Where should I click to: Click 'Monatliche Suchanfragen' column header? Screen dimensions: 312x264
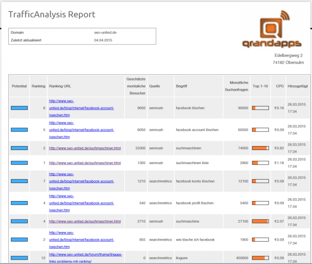pyautogui.click(x=237, y=86)
